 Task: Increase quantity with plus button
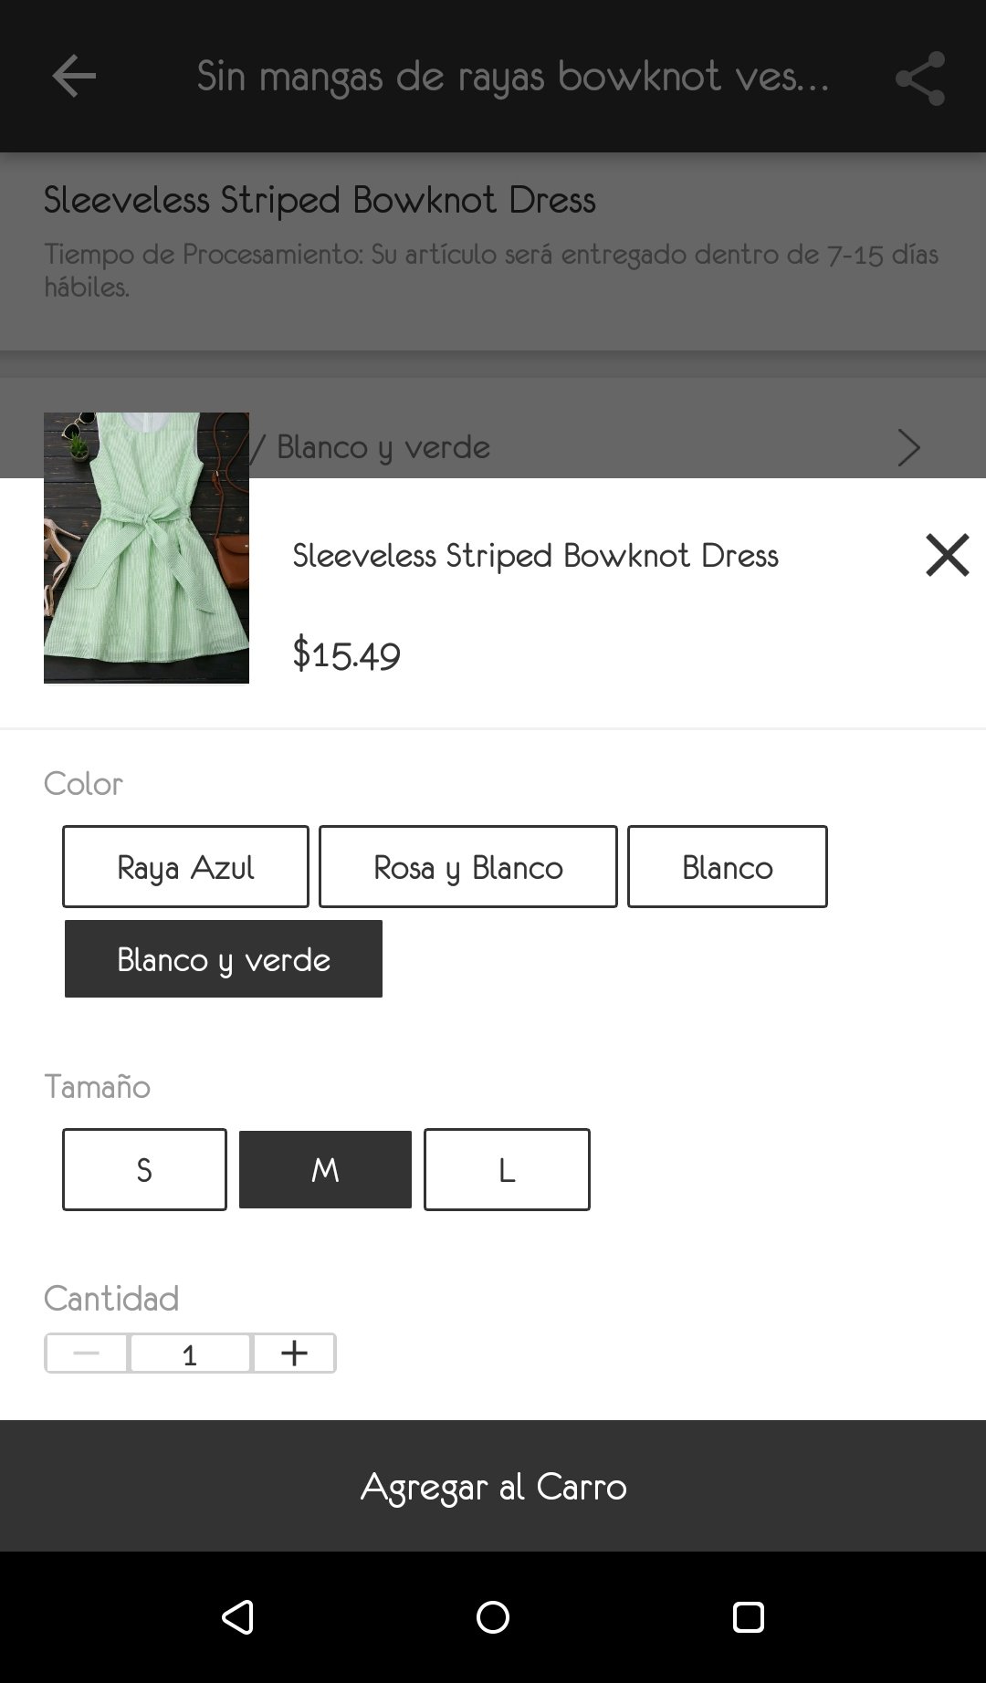point(294,1353)
